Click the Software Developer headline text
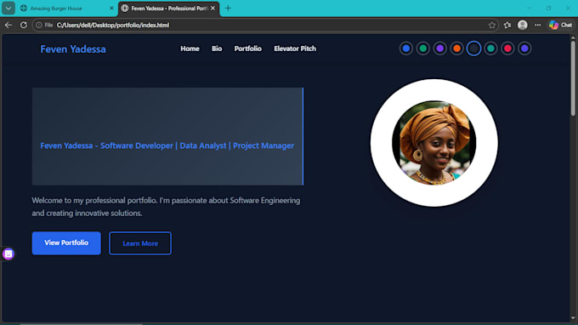 [167, 145]
